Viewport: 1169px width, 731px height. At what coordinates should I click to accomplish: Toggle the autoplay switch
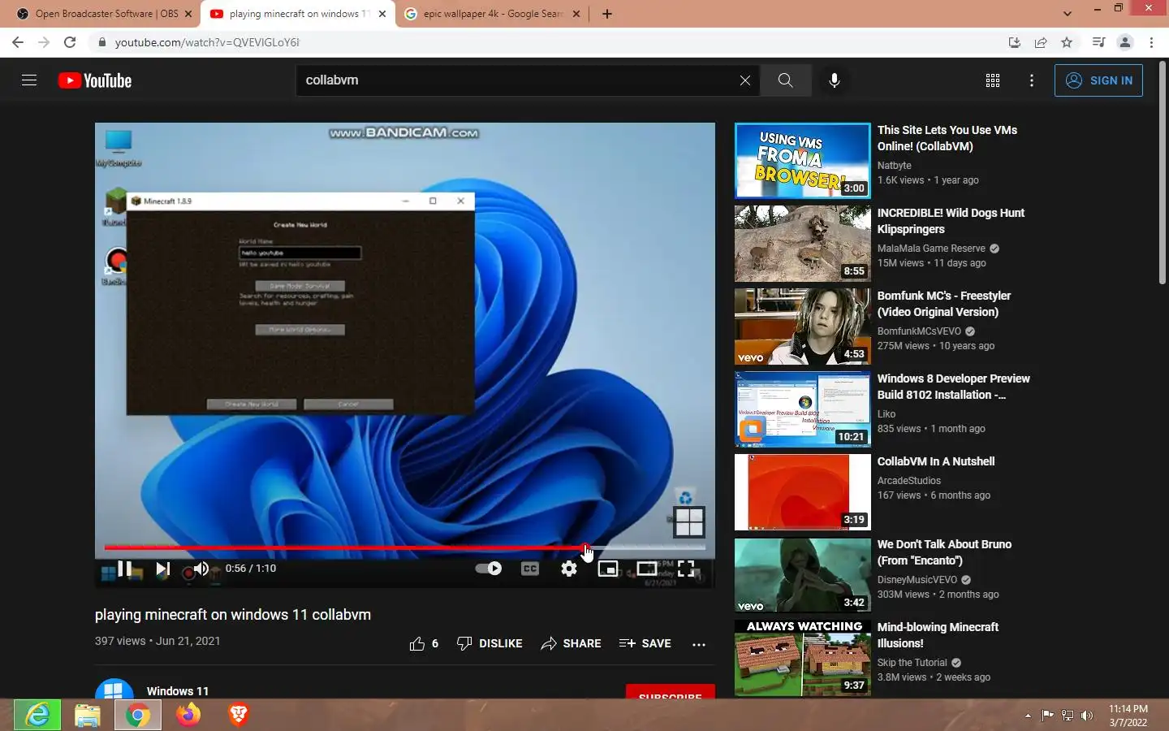[x=489, y=569]
